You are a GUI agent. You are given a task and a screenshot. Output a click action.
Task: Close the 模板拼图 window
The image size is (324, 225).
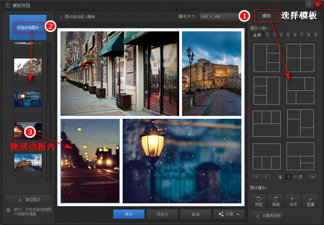[x=318, y=4]
